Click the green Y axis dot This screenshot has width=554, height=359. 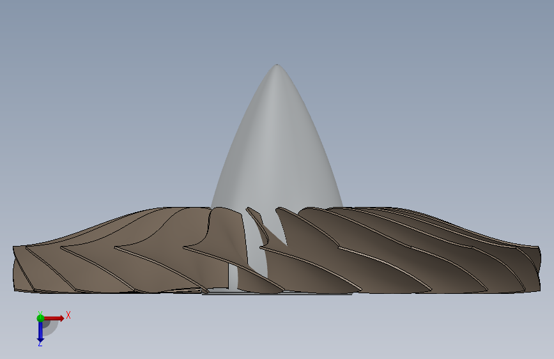40,318
